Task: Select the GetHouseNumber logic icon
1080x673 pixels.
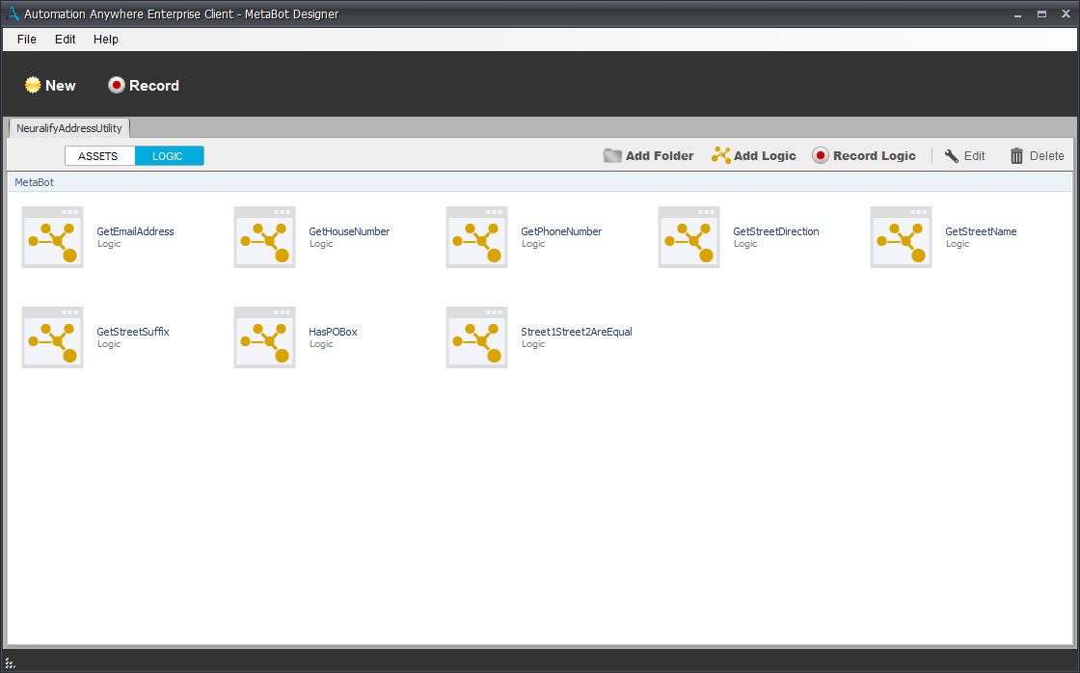Action: point(265,237)
